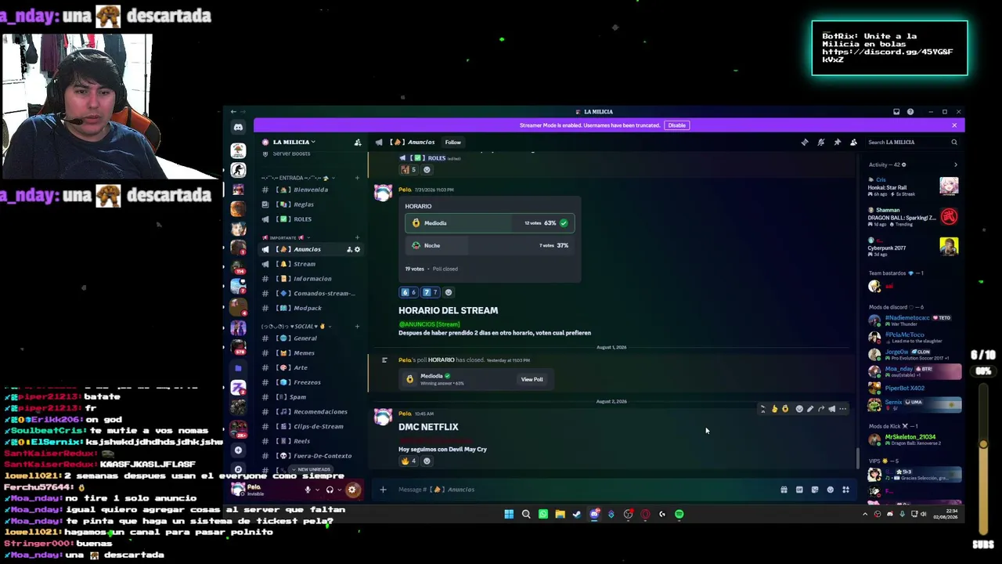The width and height of the screenshot is (1002, 564).
Task: Open the apps launcher in message bar
Action: [x=845, y=490]
